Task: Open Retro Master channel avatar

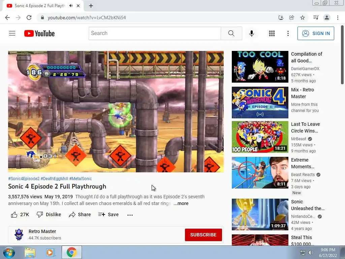Action: 19,235
